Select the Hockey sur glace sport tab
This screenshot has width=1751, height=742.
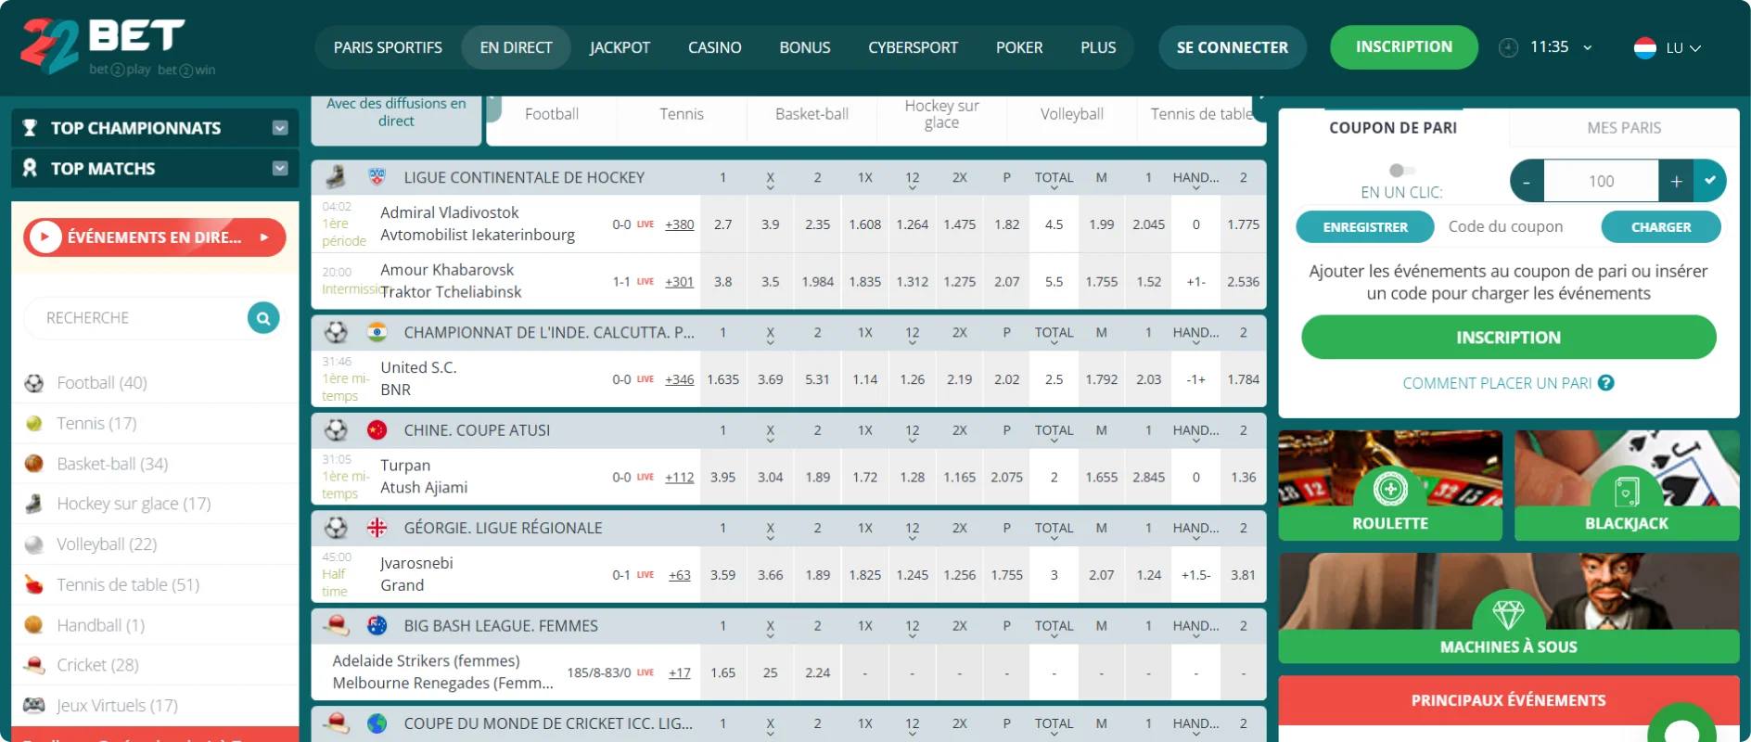[x=941, y=114]
